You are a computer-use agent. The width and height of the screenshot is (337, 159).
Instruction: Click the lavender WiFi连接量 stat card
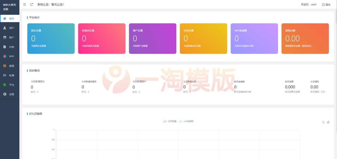pyautogui.click(x=254, y=38)
